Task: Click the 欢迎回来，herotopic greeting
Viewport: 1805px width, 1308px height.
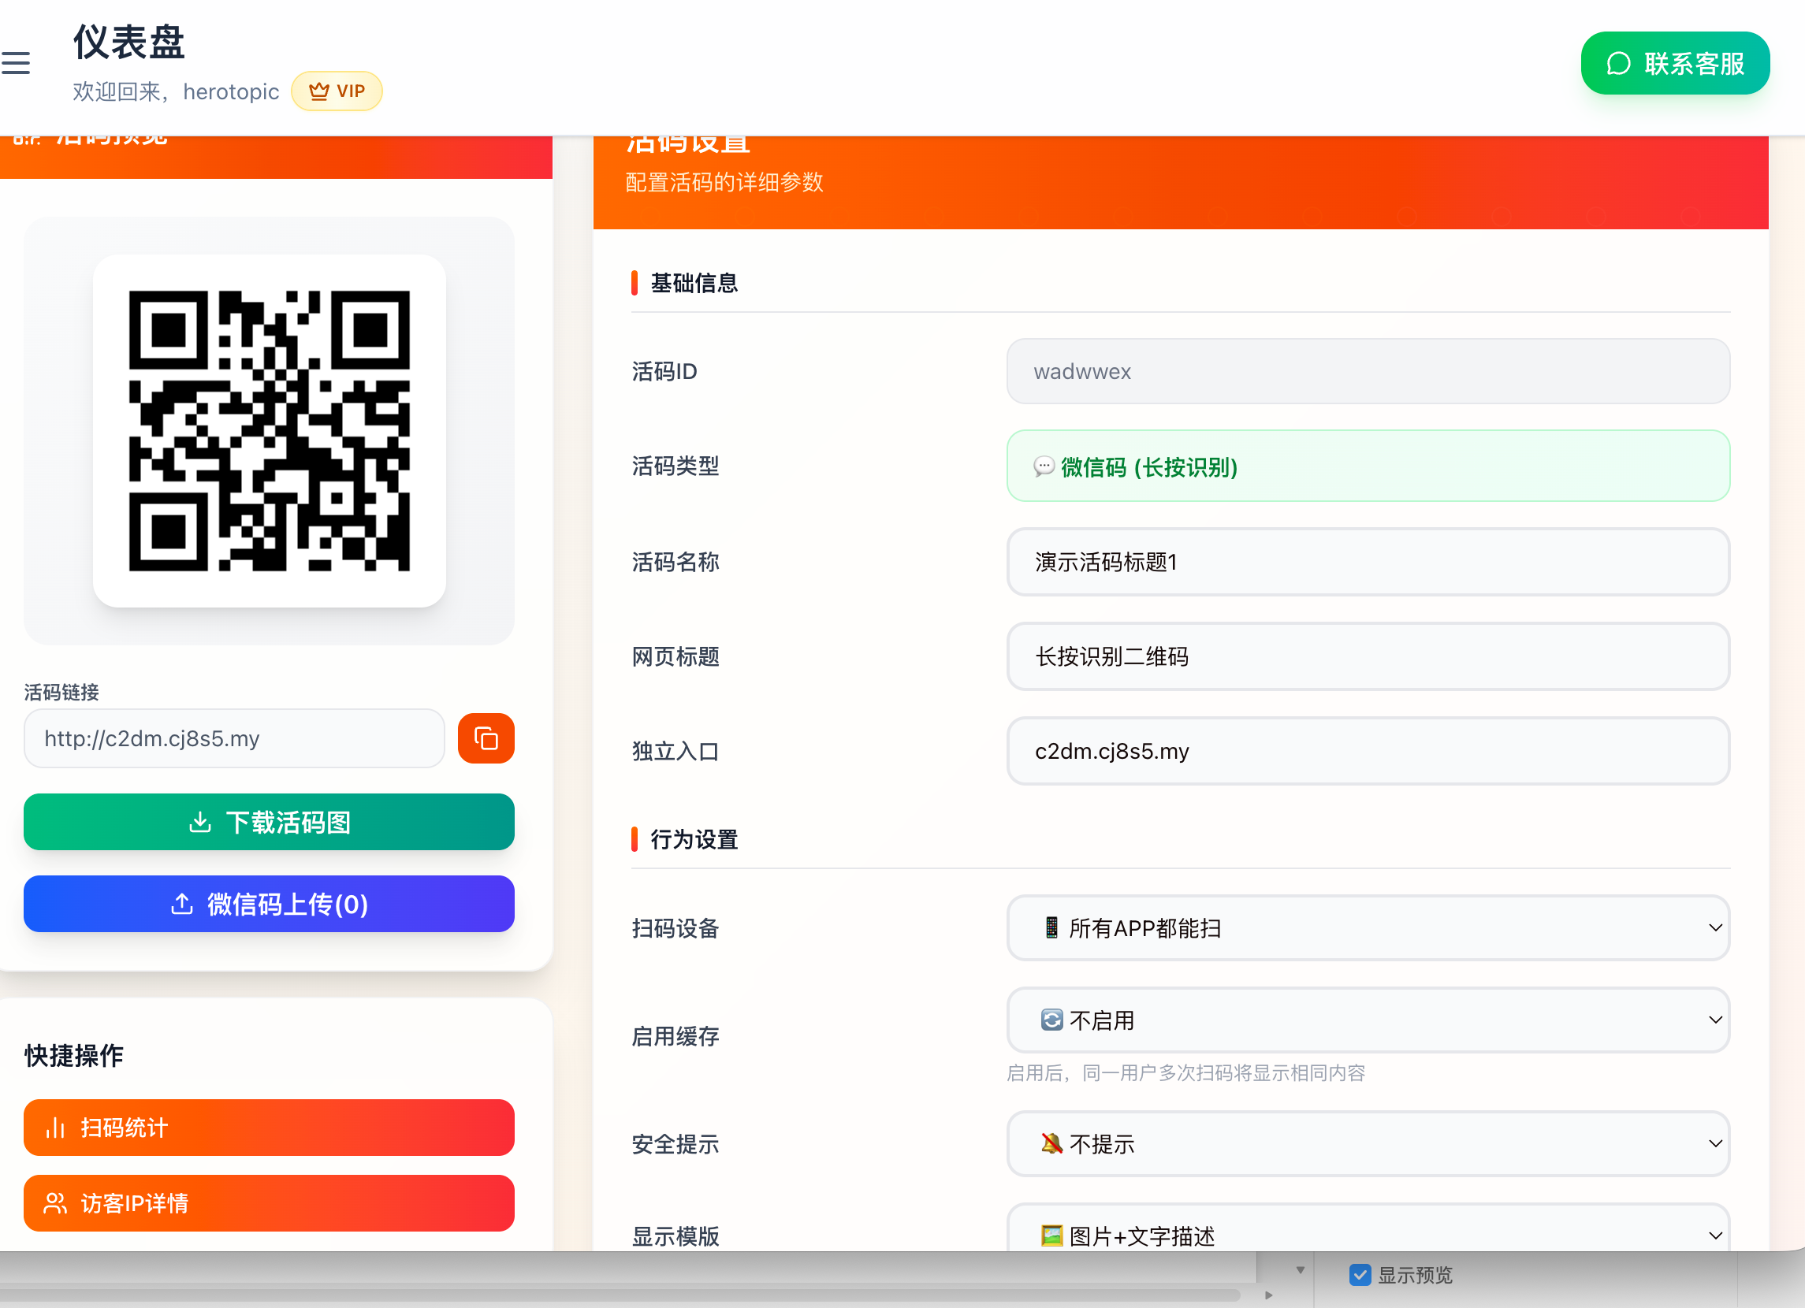Action: point(176,91)
